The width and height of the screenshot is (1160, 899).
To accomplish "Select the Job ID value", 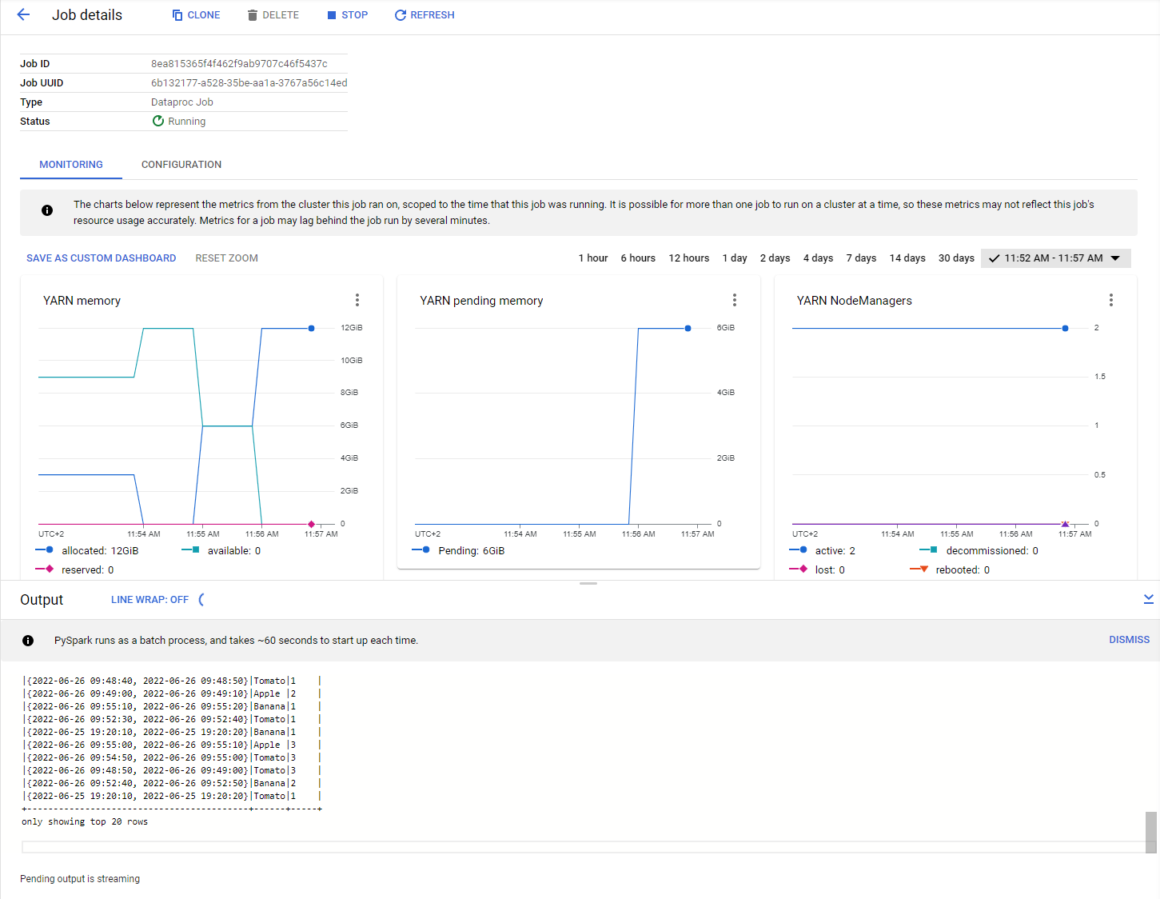I will click(239, 64).
